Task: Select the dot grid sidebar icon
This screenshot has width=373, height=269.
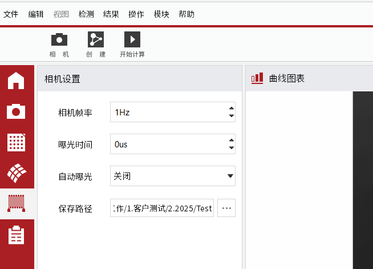Action: 16,142
